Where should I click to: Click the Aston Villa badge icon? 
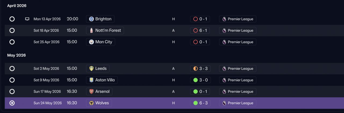(91, 80)
